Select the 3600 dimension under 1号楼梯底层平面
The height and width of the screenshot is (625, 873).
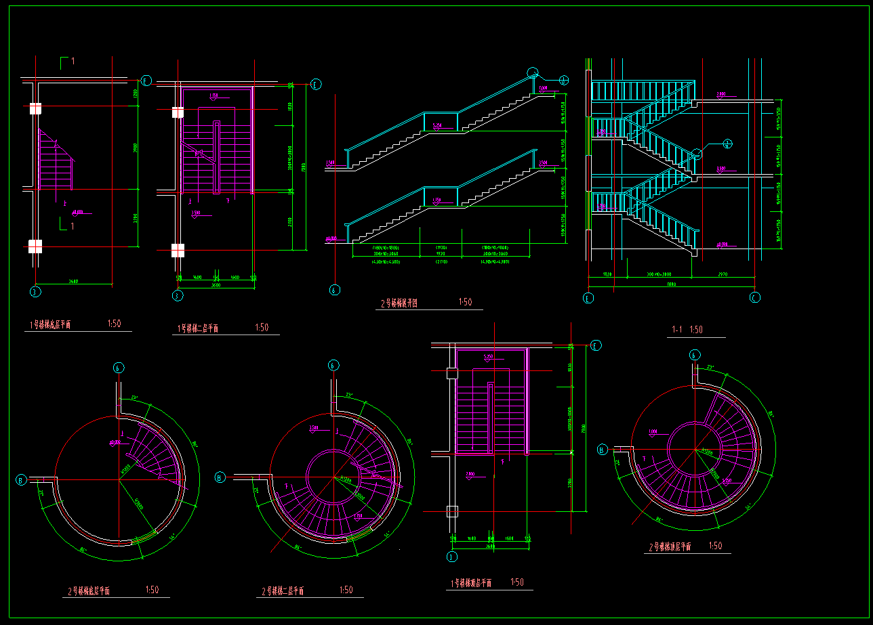[73, 282]
